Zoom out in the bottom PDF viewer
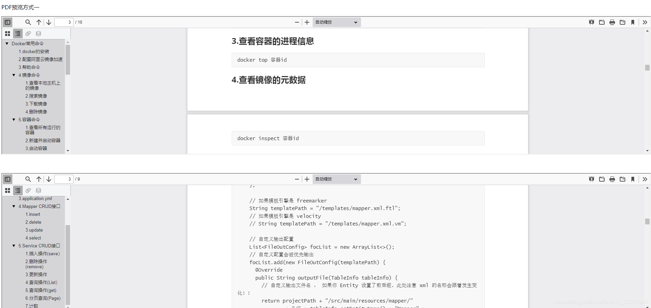The height and width of the screenshot is (308, 651). point(297,179)
